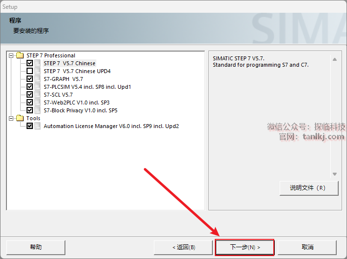Go back with the 返回(B) button

183,247
